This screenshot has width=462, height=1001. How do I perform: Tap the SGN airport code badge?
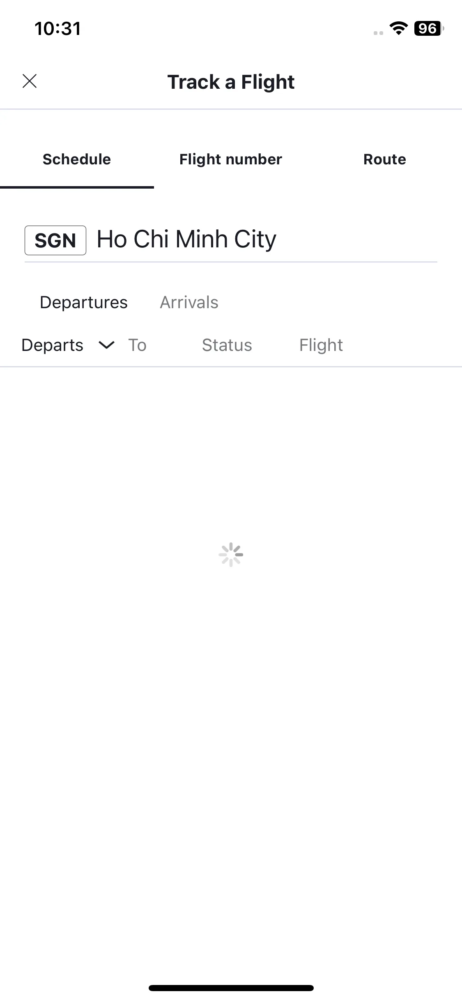coord(55,240)
